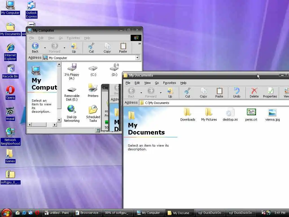Open the Start button
Viewport: 289px width, 217px height.
click(6, 213)
